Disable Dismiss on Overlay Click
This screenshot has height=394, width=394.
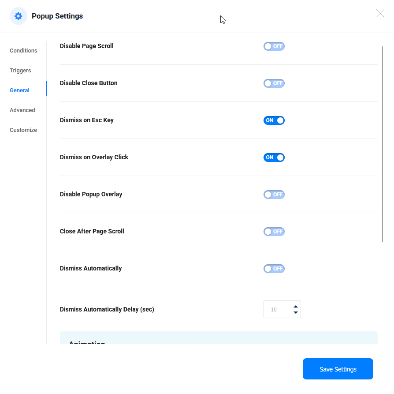coord(274,157)
